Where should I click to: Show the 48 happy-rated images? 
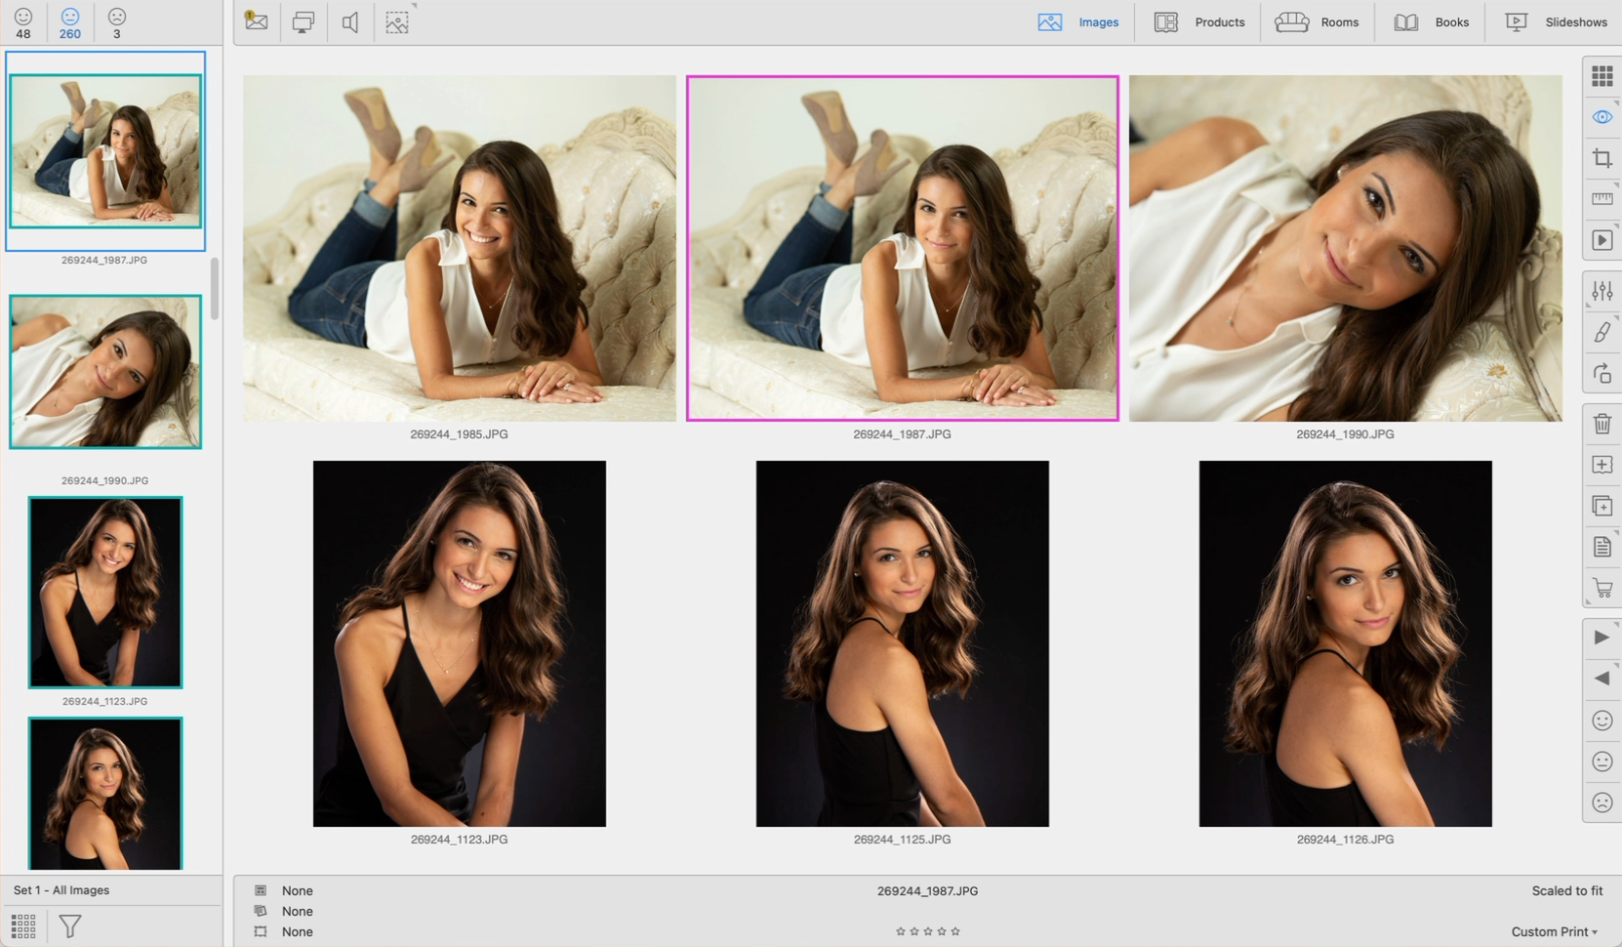[x=23, y=22]
